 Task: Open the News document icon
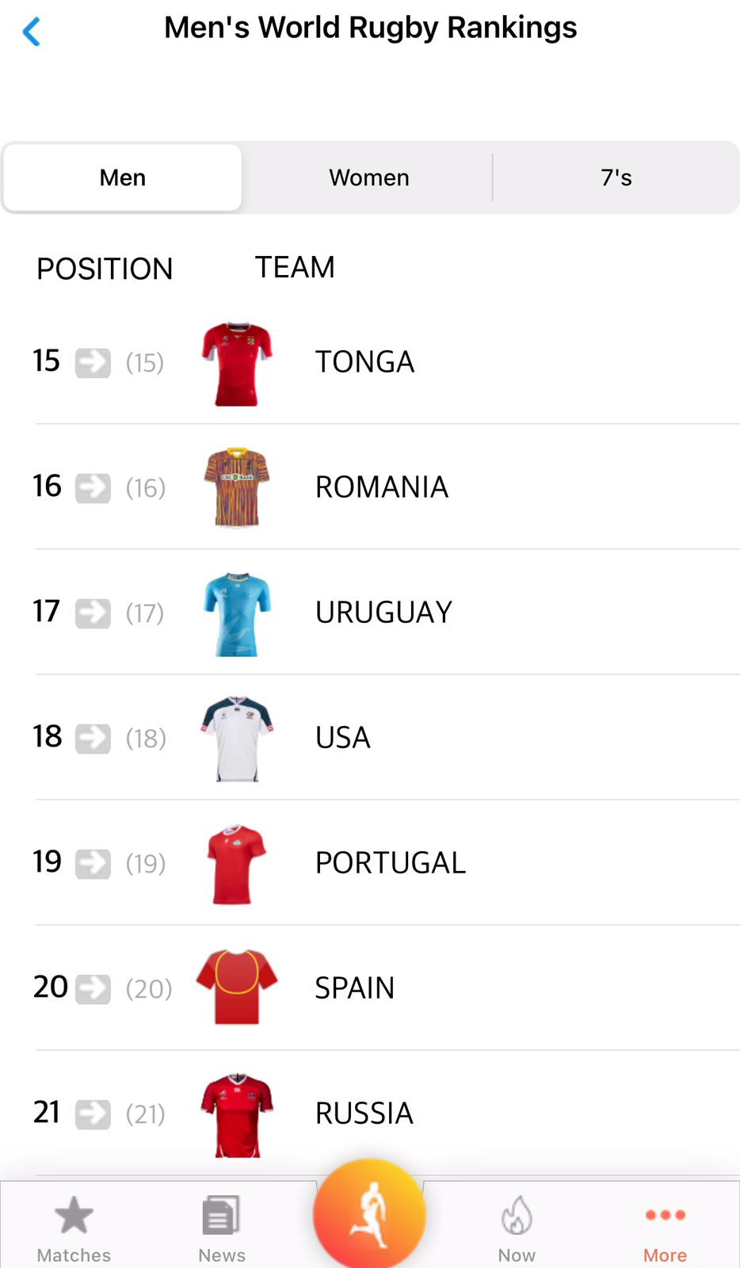click(x=221, y=1216)
